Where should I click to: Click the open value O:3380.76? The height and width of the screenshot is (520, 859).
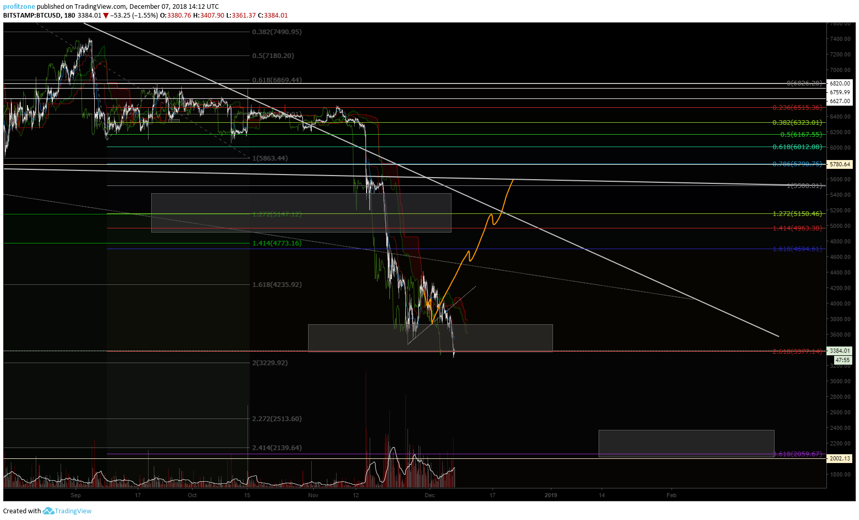tap(175, 16)
